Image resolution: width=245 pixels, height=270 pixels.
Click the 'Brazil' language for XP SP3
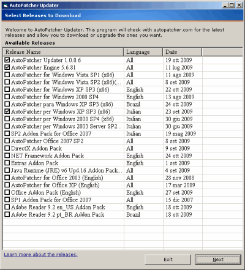133,104
